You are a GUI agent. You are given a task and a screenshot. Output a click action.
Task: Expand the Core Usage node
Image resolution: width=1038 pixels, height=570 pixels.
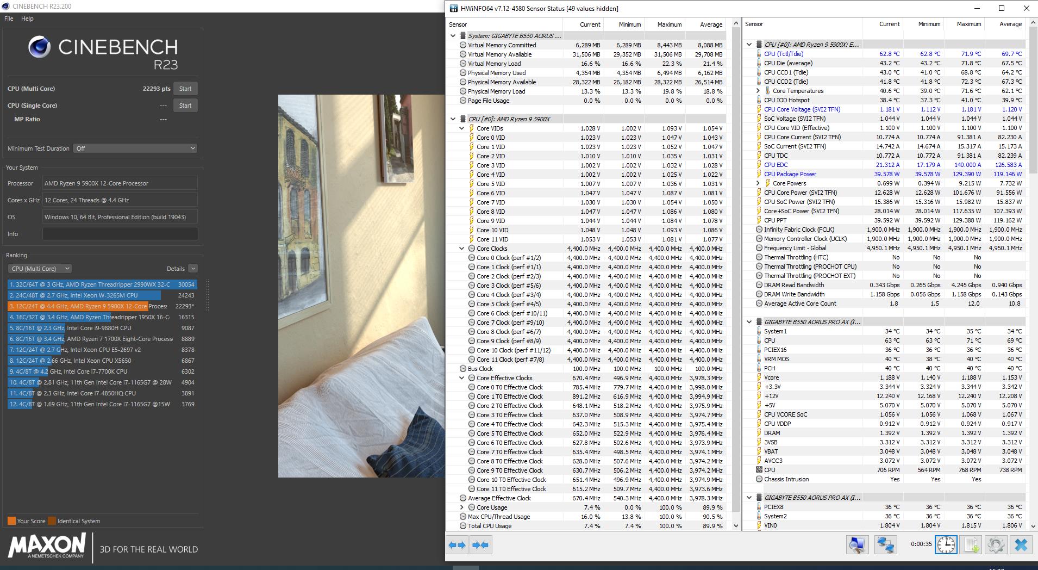tap(462, 507)
